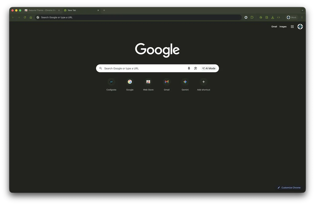Open the tab search chevron
The width and height of the screenshot is (315, 206).
click(302, 10)
